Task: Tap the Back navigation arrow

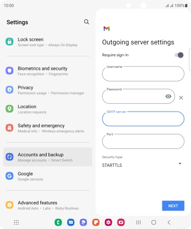Action: click(x=169, y=222)
